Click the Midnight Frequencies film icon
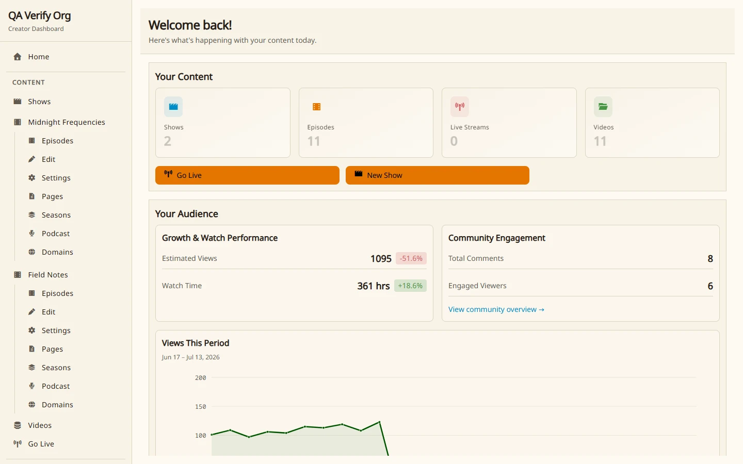Screen dimensions: 743x464 point(18,122)
